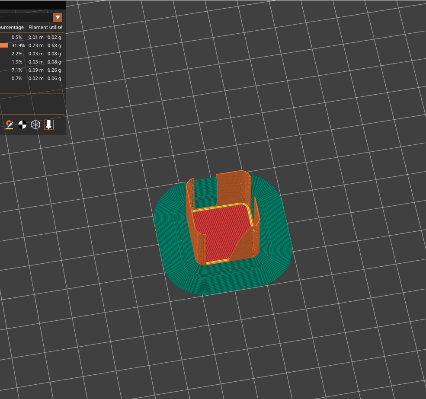This screenshot has width=426, height=399.
Task: Open the view type dropdown arrow
Action: pos(58,18)
